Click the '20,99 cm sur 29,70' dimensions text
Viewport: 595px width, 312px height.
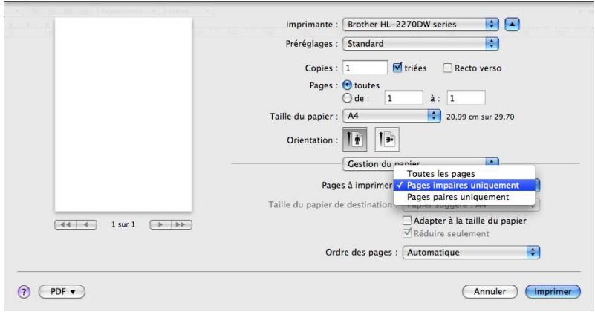click(x=481, y=117)
